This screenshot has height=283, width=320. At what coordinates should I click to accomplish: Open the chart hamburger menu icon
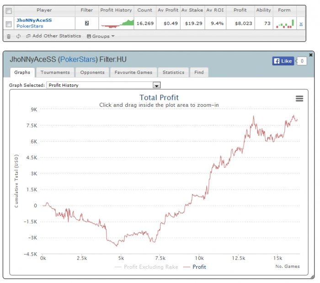click(x=299, y=99)
